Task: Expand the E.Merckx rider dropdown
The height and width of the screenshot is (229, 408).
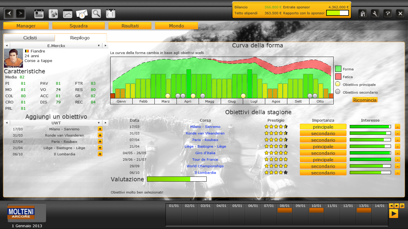Action: [x=99, y=46]
